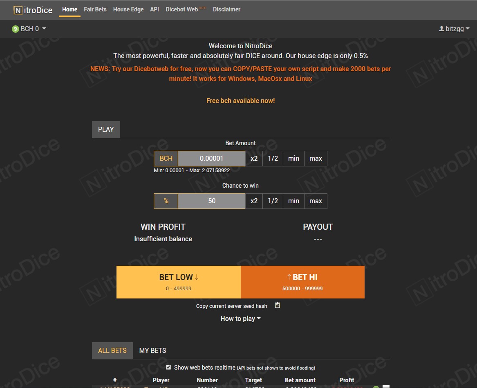Click the PAYOUT heading
The image size is (477, 388).
point(318,227)
